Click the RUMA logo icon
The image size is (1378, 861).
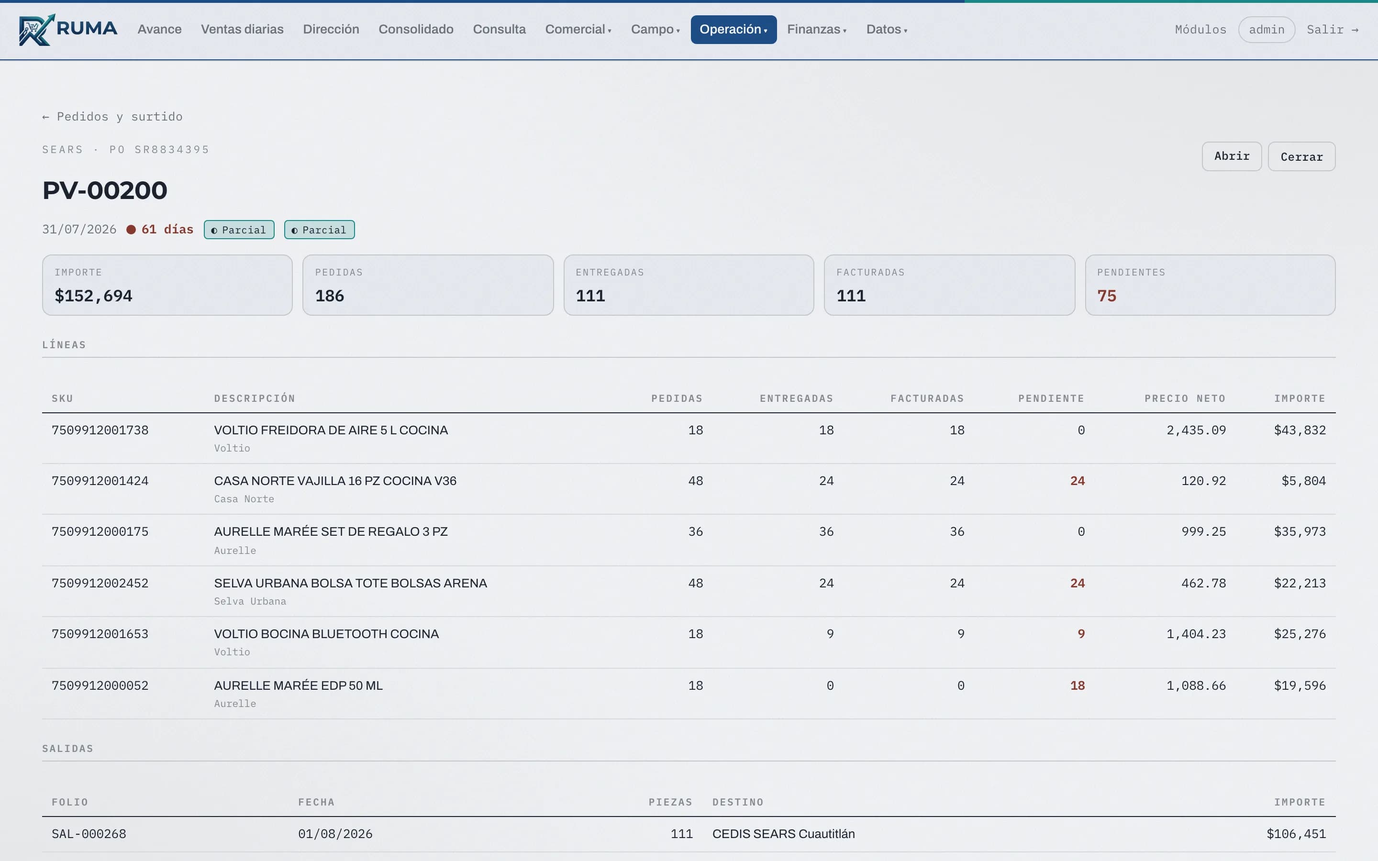click(x=36, y=30)
